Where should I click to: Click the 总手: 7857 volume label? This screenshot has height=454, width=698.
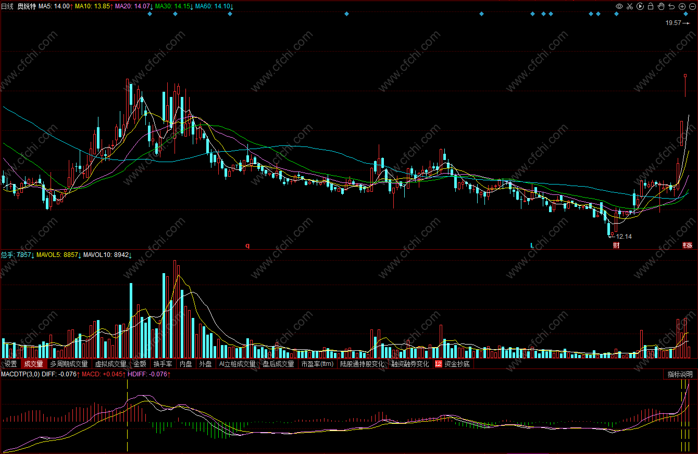(17, 255)
